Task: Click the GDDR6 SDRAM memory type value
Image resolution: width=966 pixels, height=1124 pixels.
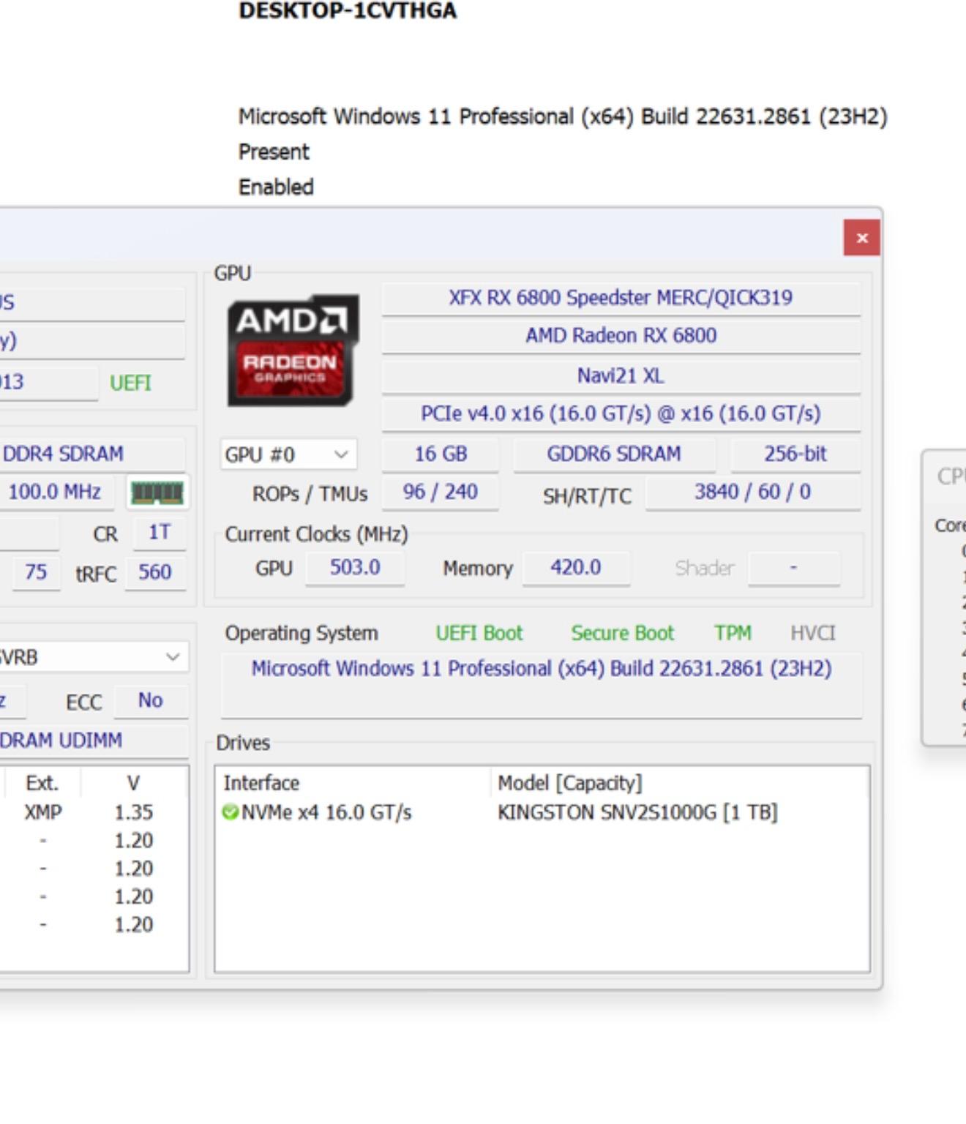Action: coord(614,454)
